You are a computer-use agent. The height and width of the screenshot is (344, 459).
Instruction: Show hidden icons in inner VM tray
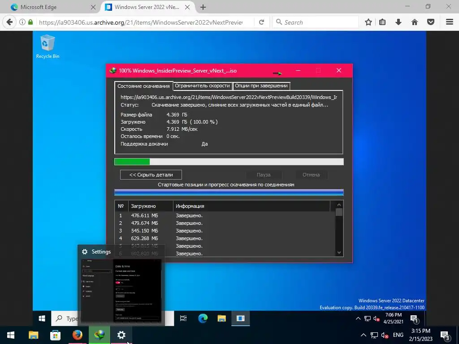point(358,318)
